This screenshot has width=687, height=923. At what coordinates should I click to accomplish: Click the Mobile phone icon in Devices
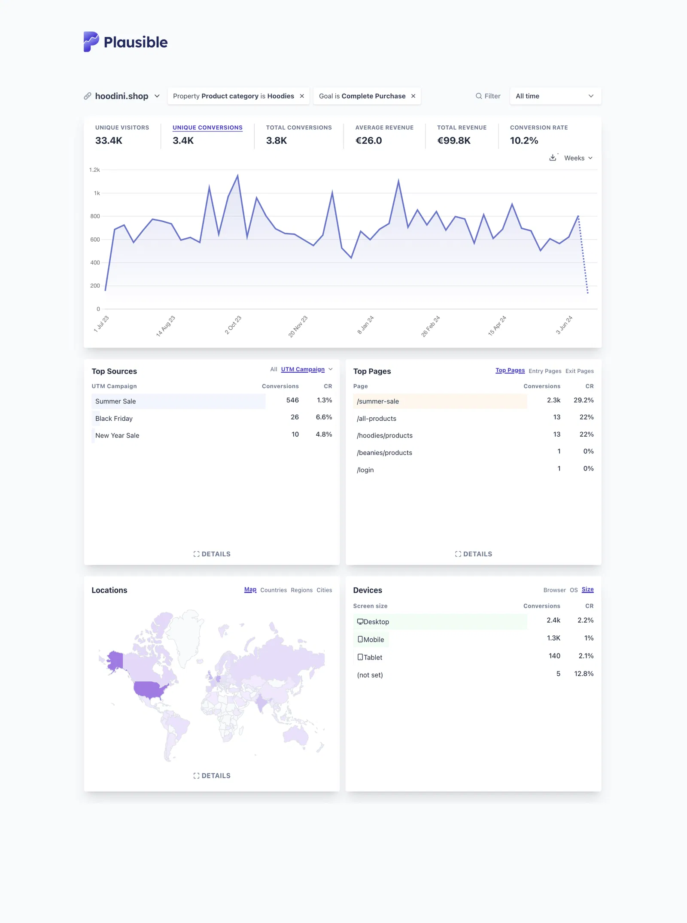[360, 639]
